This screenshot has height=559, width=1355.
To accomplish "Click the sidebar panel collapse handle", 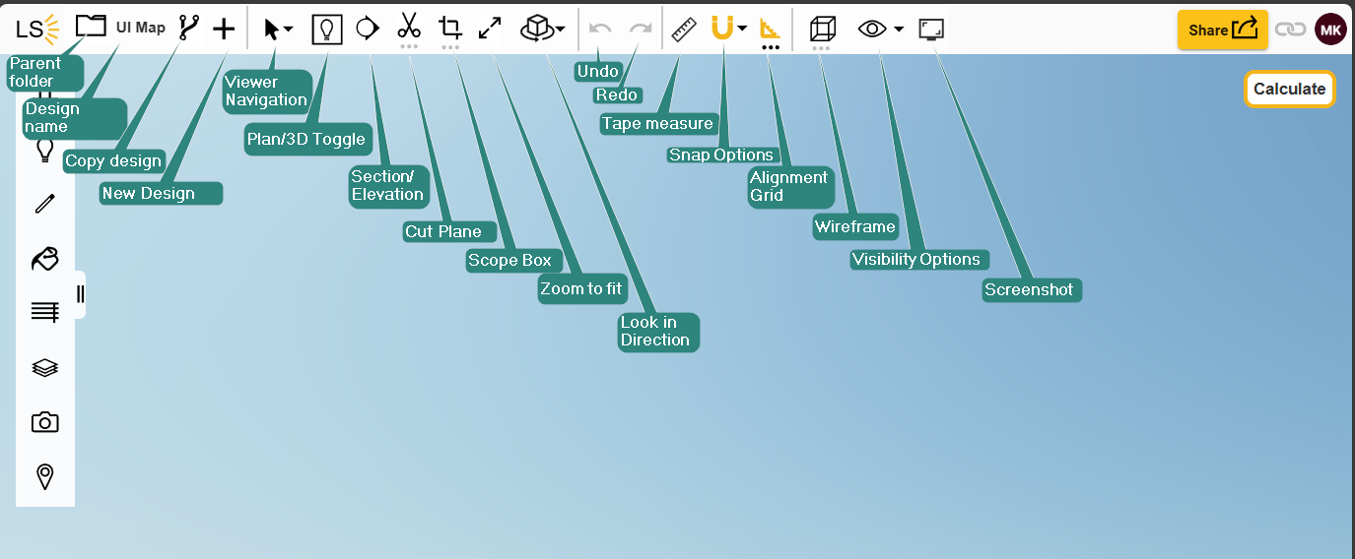I will [x=81, y=294].
